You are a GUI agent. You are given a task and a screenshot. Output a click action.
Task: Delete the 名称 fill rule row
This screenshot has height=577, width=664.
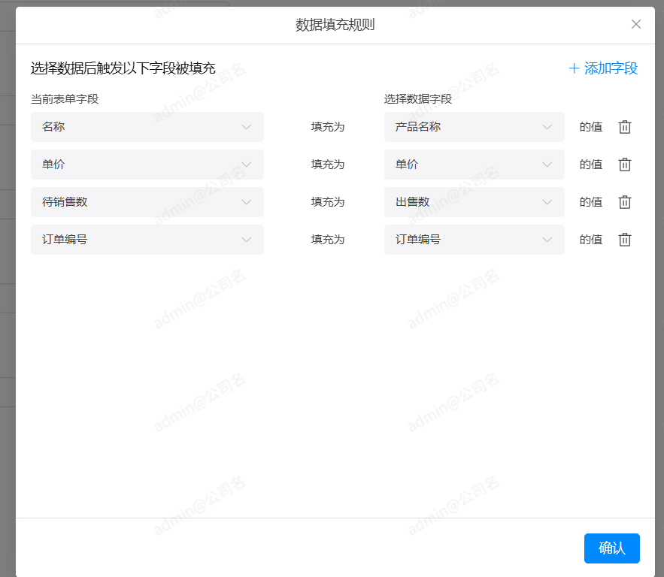pos(624,127)
